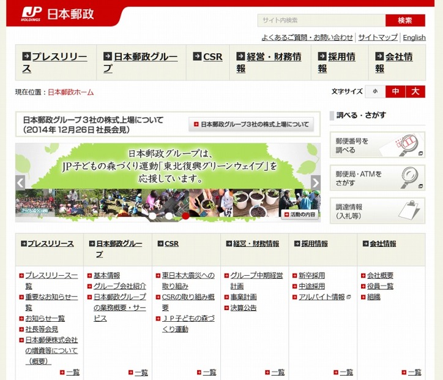Screen dimensions: 443x380
Task: Open 日本郵便株式会社の増資等について link
Action: pyautogui.click(x=51, y=351)
